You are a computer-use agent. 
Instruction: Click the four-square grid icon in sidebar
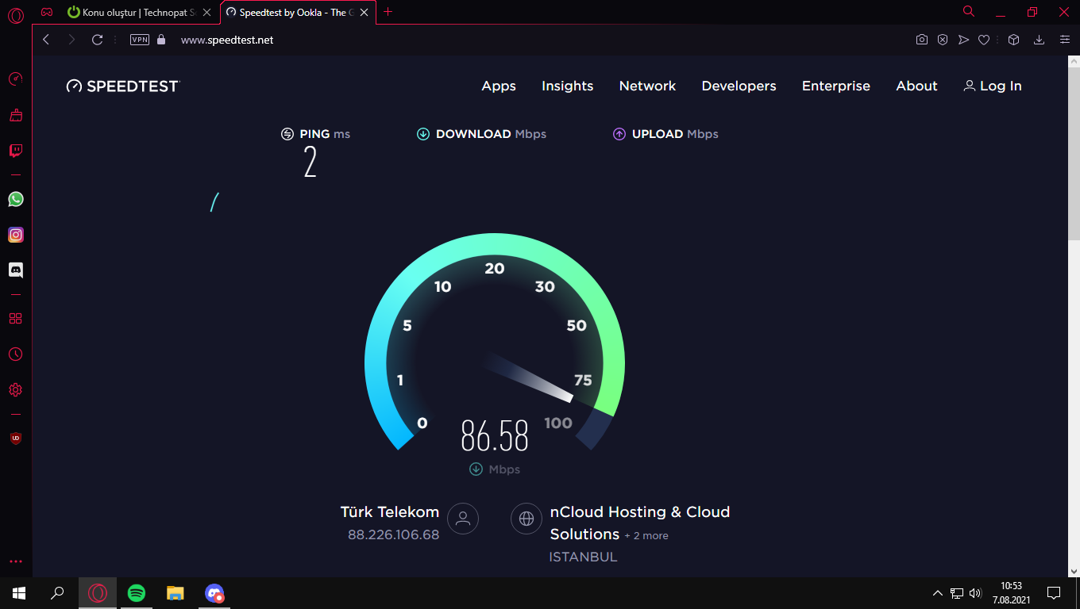tap(15, 319)
